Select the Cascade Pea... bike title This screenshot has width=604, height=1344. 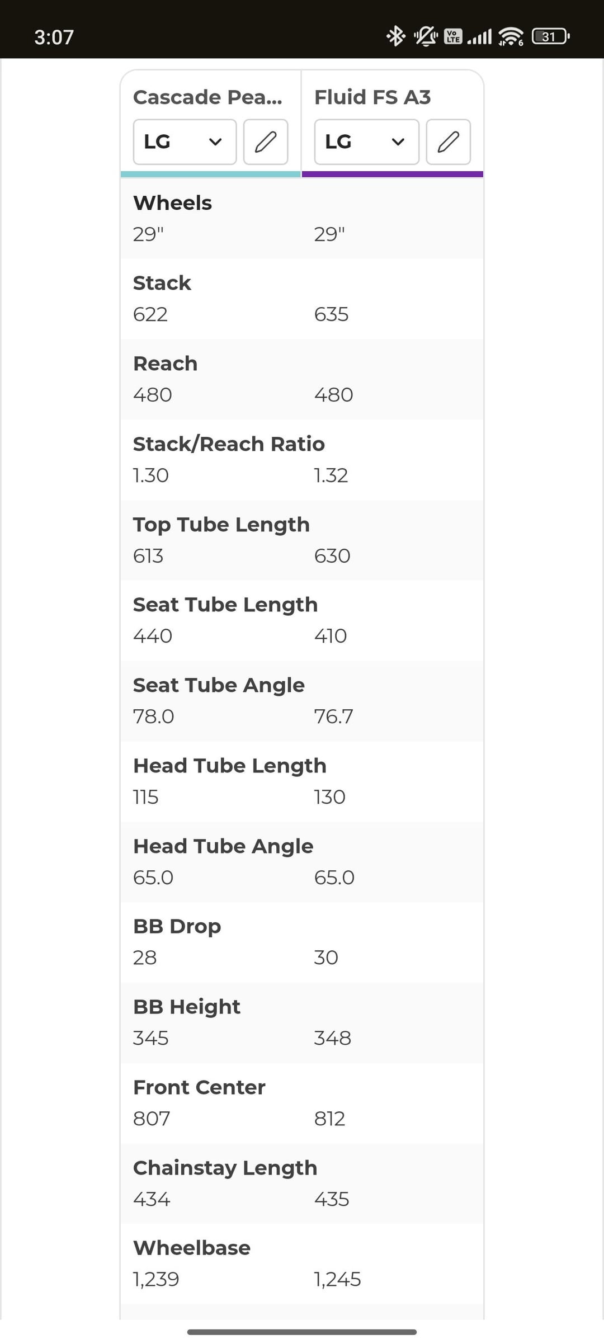point(207,97)
